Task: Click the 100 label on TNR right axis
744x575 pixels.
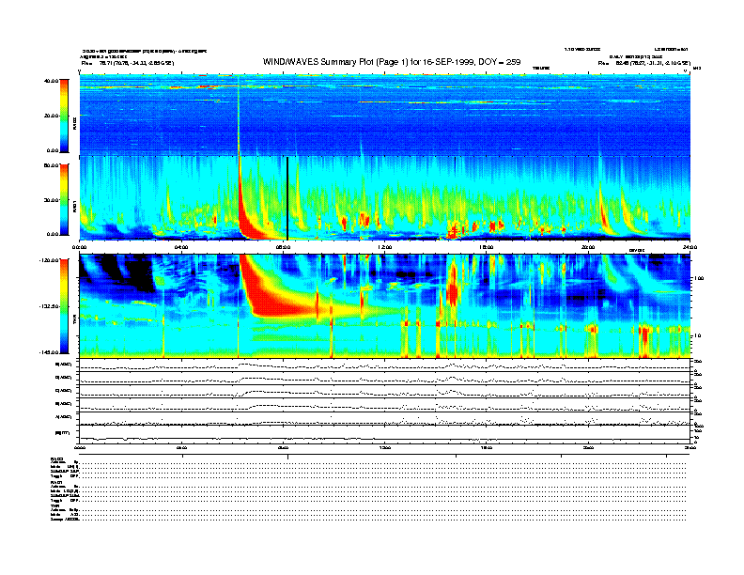Action: 698,278
